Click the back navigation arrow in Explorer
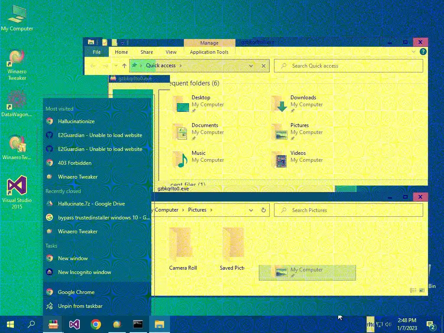The image size is (444, 333). (93, 66)
